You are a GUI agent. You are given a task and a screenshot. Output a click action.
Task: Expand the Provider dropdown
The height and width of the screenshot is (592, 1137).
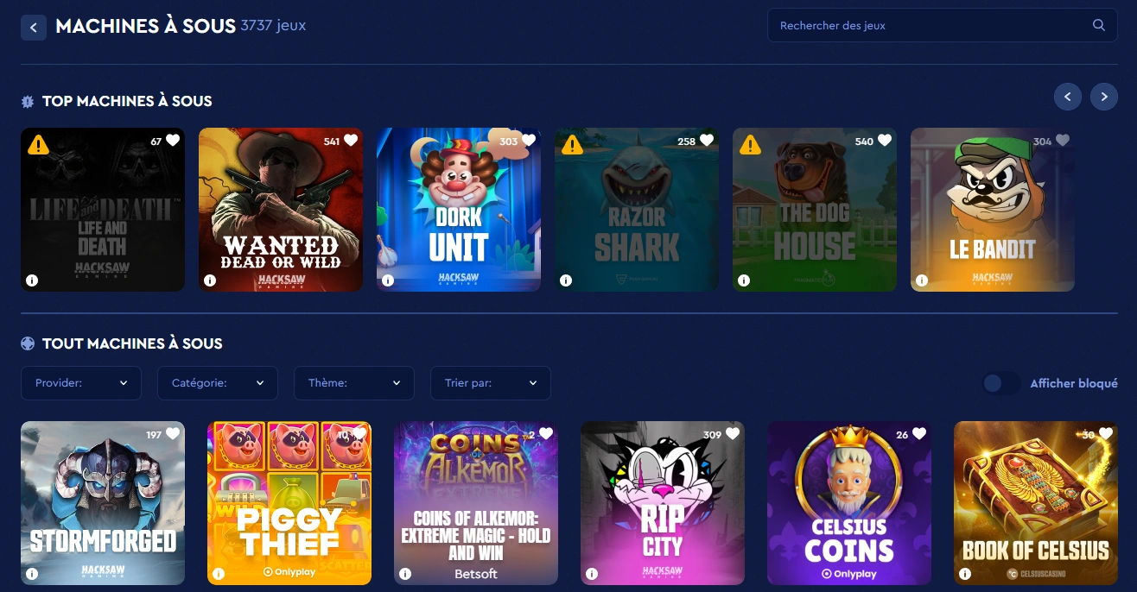(81, 383)
